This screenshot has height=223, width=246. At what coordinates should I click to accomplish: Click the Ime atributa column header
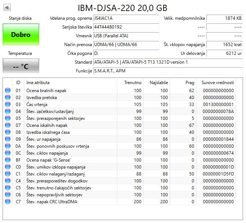pyautogui.click(x=38, y=83)
